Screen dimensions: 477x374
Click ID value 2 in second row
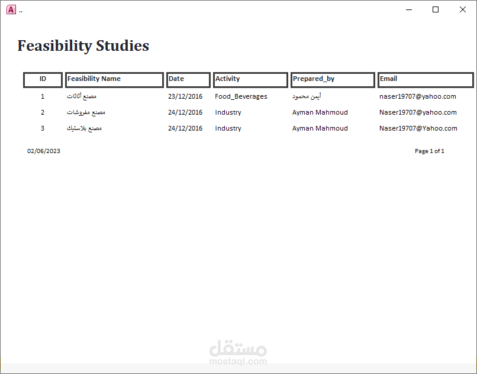click(x=43, y=112)
